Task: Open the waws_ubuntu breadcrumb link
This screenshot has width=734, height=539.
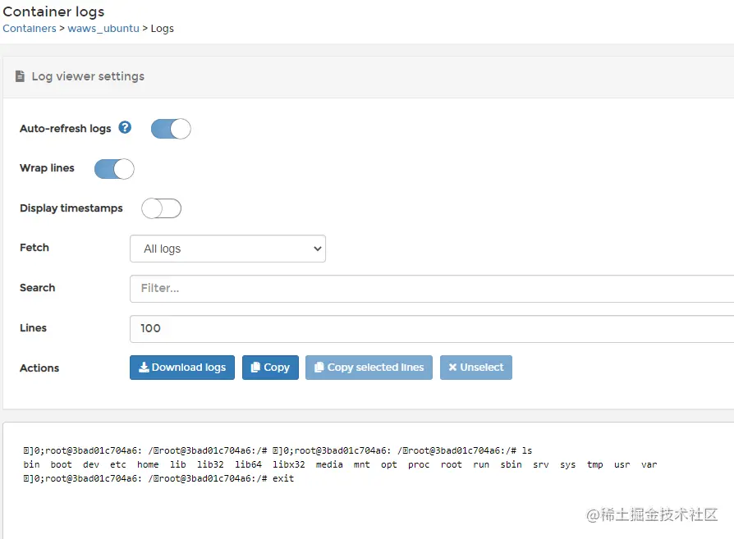Action: click(103, 29)
